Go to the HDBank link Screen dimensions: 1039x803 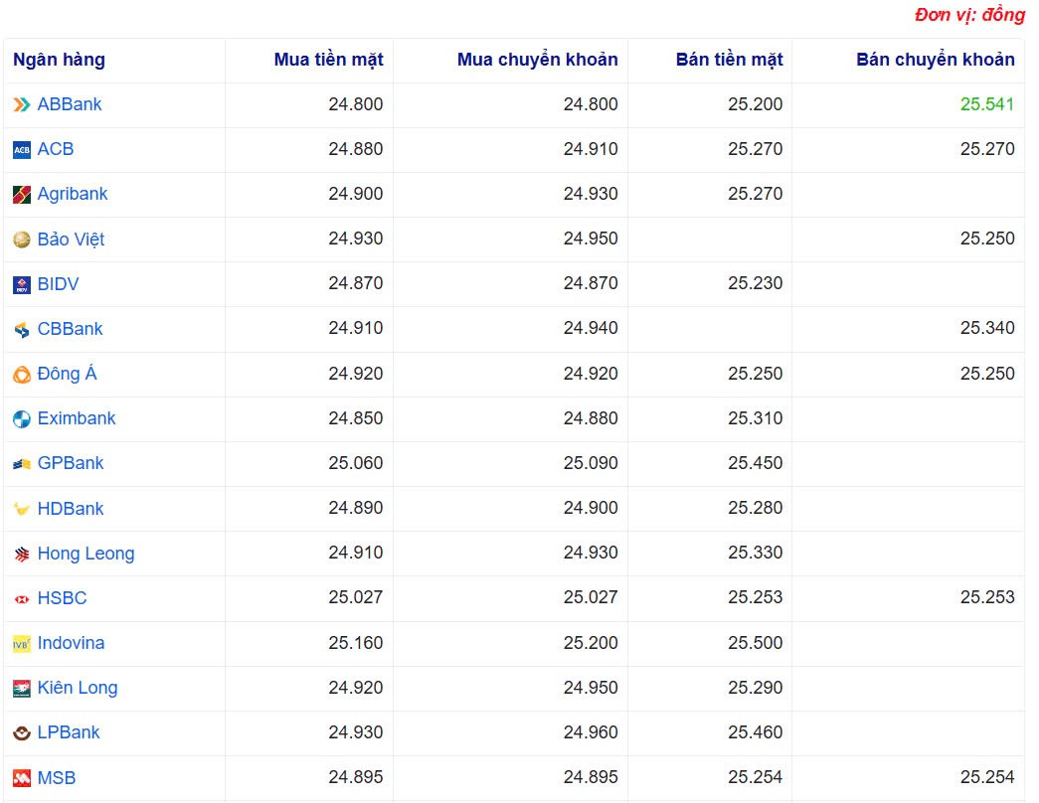point(70,509)
